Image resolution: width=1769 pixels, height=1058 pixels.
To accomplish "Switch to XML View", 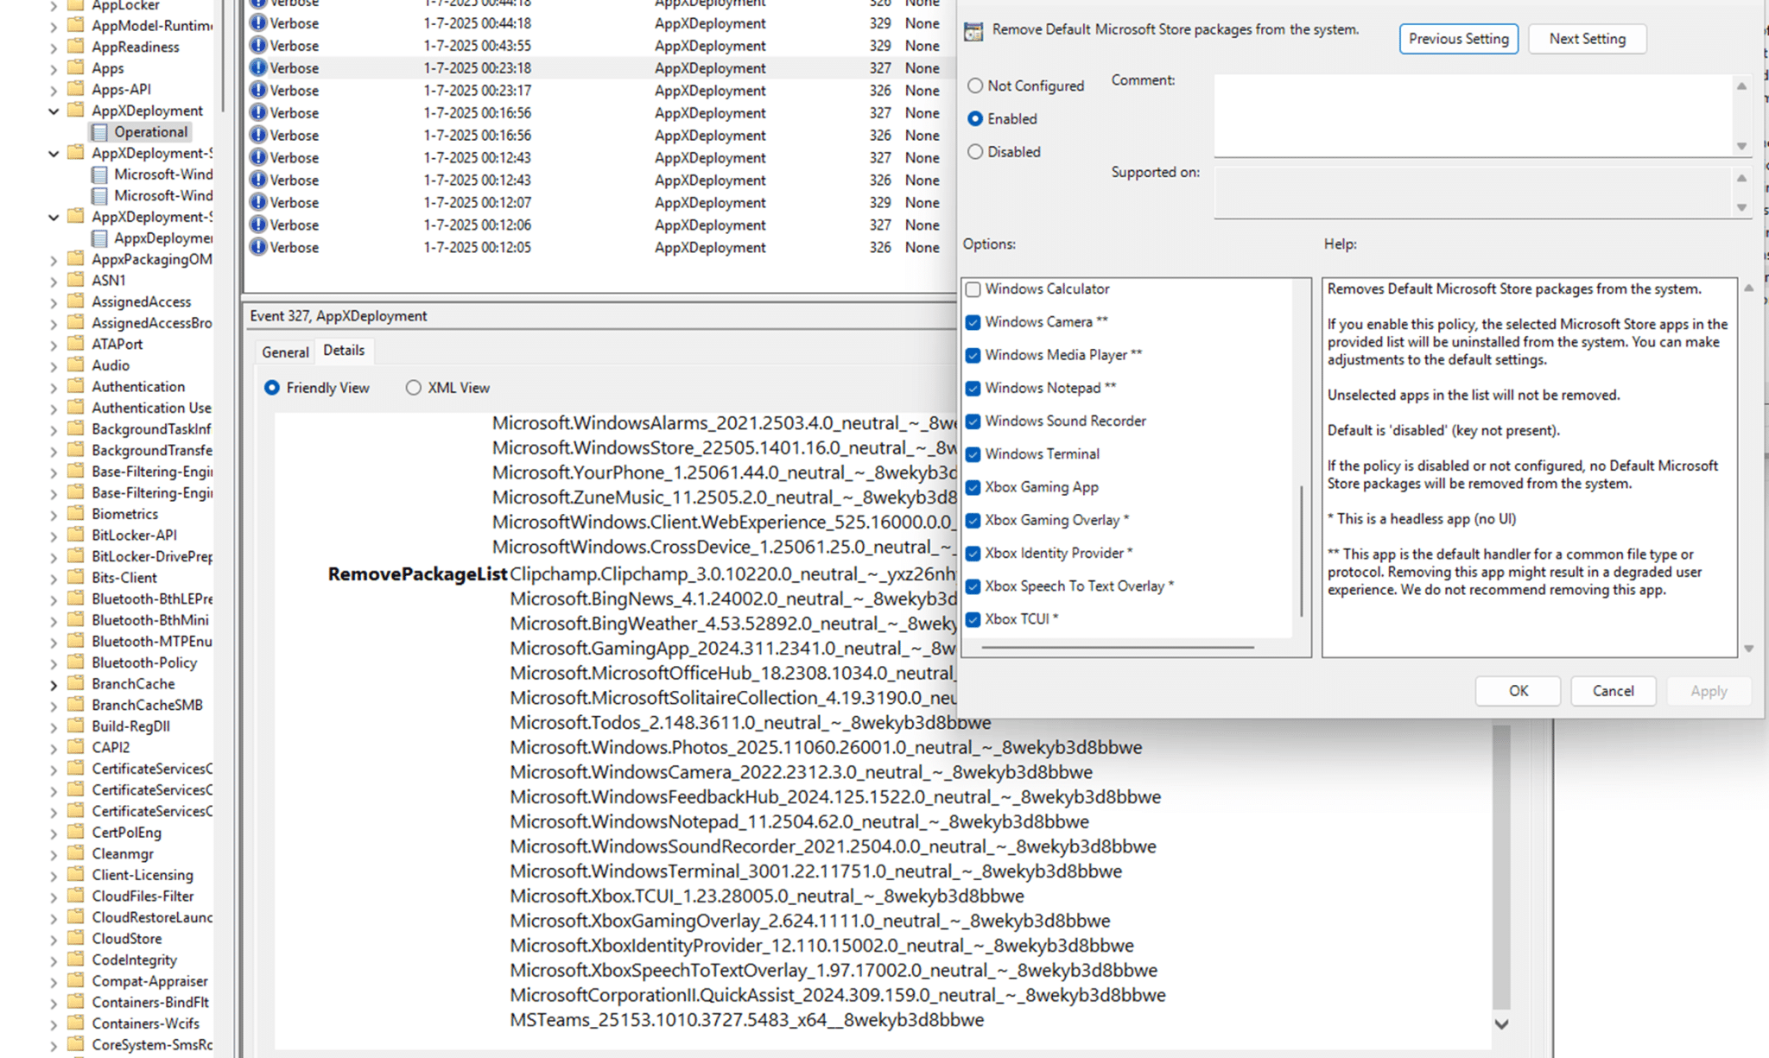I will pyautogui.click(x=413, y=387).
